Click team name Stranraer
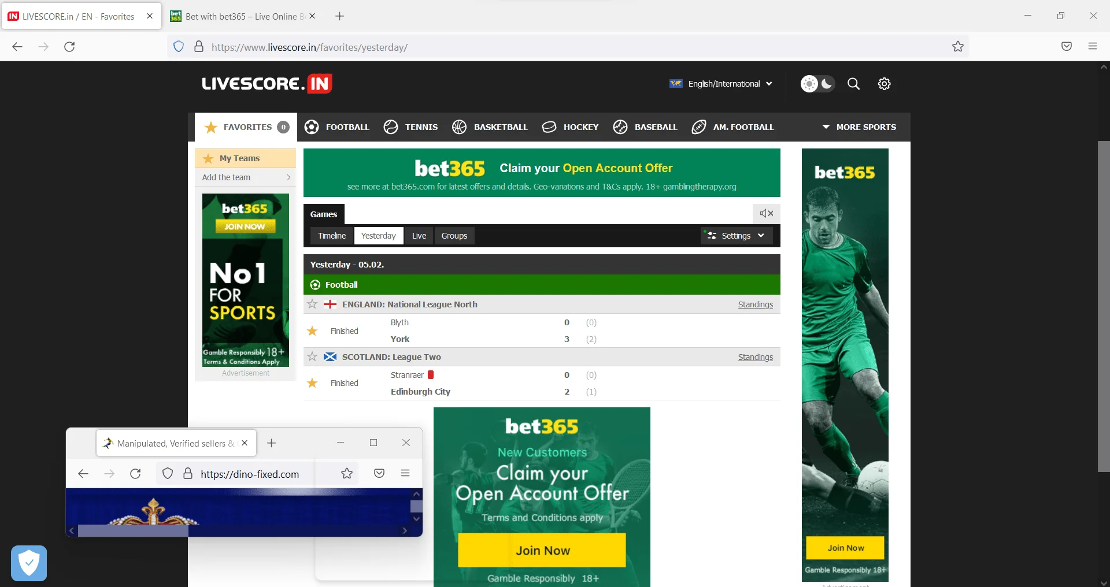Image resolution: width=1110 pixels, height=587 pixels. pos(407,375)
